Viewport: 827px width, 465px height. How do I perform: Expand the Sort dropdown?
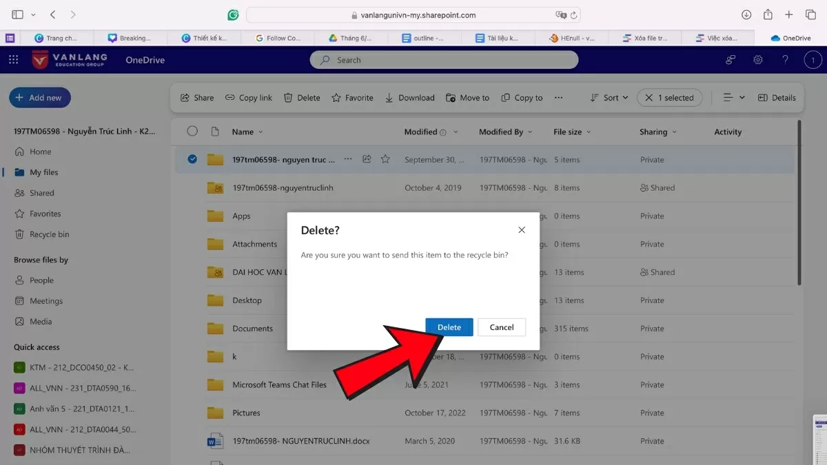[610, 98]
